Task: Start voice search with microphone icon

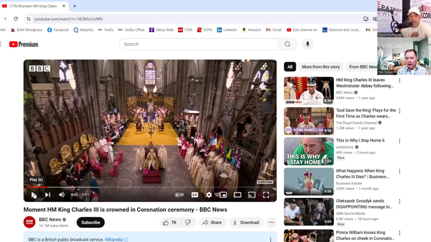Action: pos(307,44)
